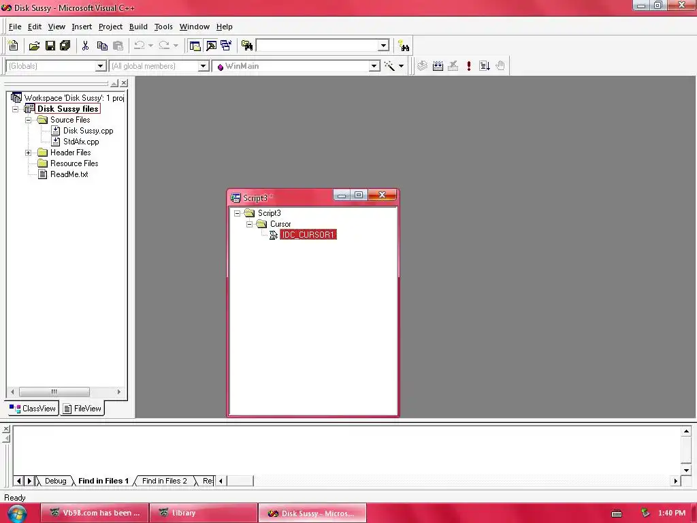The image size is (697, 523).
Task: Click the WizardBar actions wand icon
Action: pos(389,66)
